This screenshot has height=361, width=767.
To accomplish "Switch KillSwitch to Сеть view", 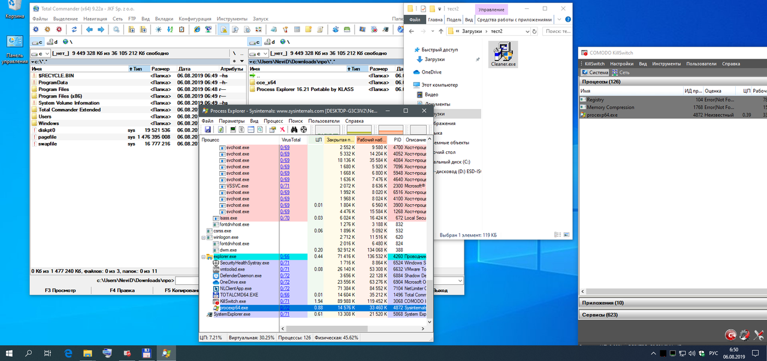I will coord(620,72).
